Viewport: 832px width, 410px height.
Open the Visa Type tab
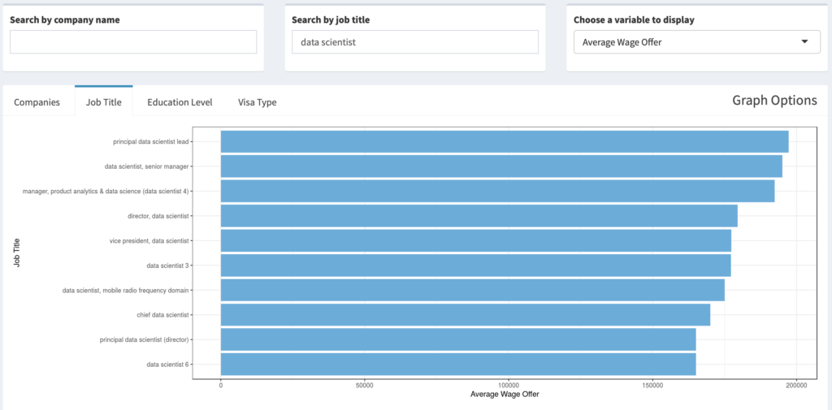pos(258,102)
